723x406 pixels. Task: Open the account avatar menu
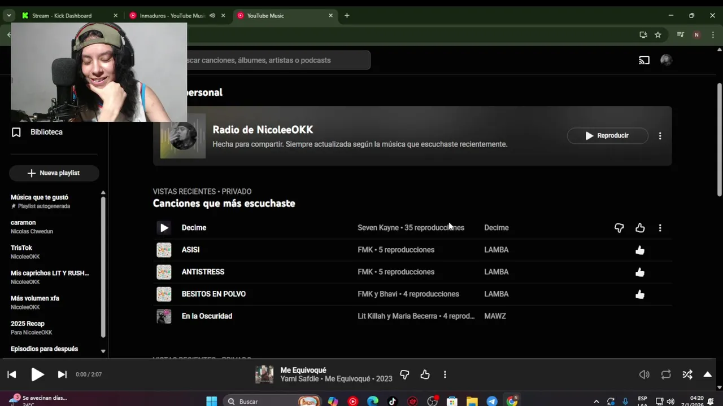click(666, 60)
